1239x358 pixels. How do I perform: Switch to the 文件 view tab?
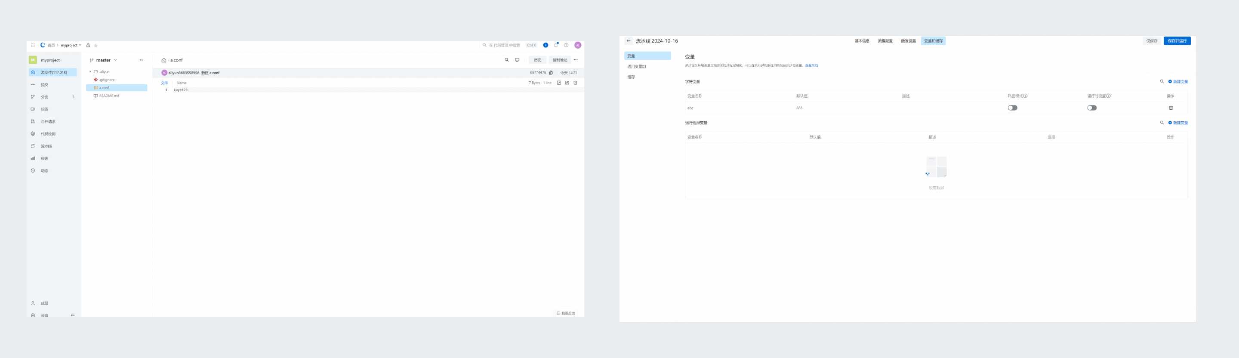coord(164,83)
